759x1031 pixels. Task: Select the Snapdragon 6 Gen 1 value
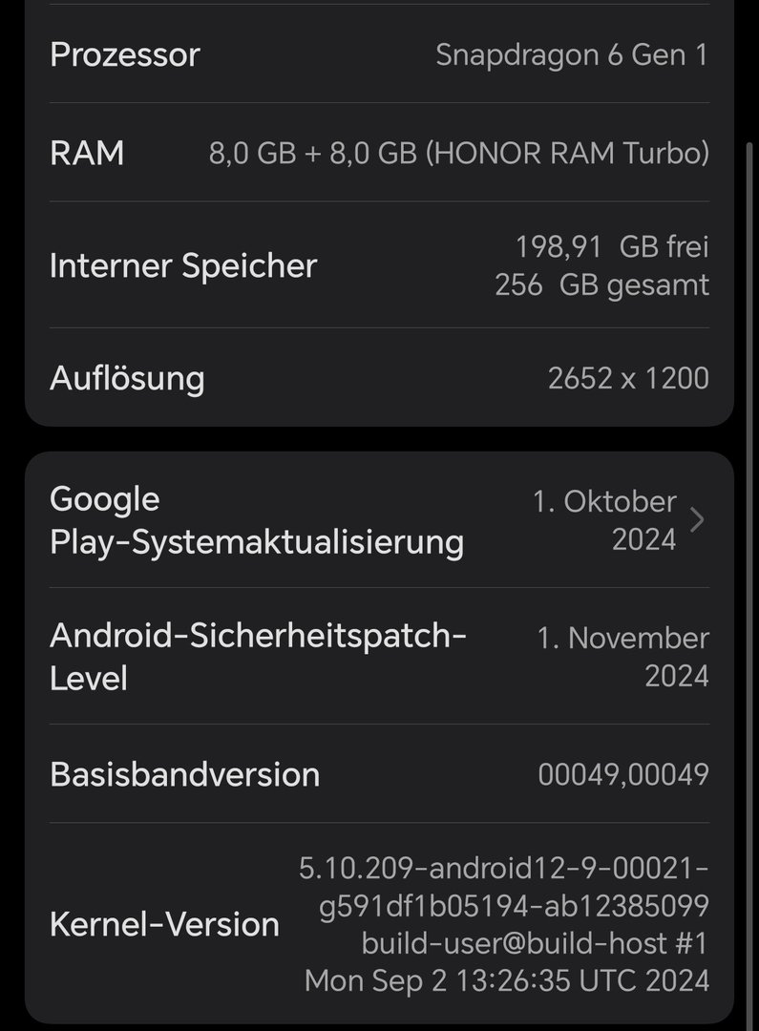coord(571,54)
